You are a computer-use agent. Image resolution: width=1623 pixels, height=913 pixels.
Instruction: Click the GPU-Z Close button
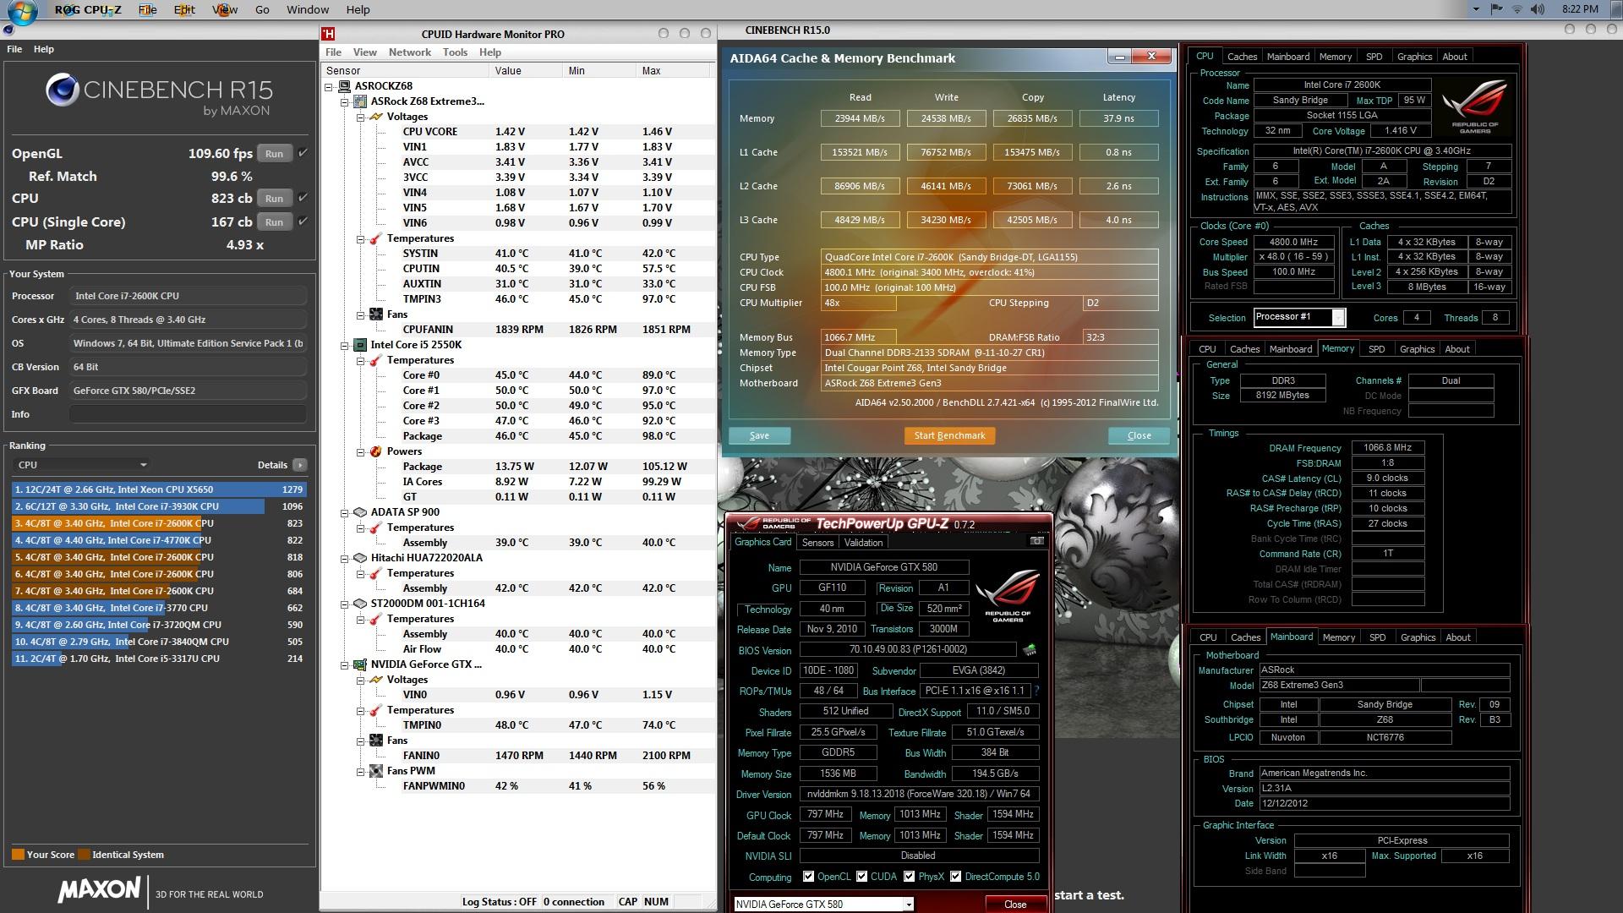pyautogui.click(x=1015, y=904)
